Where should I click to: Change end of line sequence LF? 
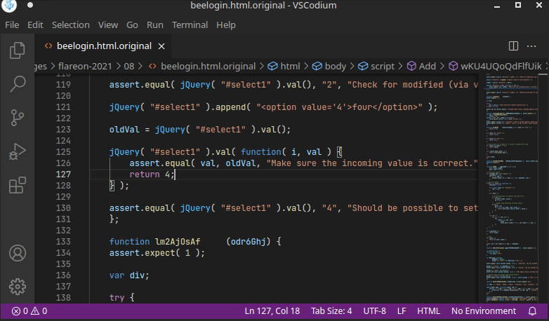pos(402,311)
